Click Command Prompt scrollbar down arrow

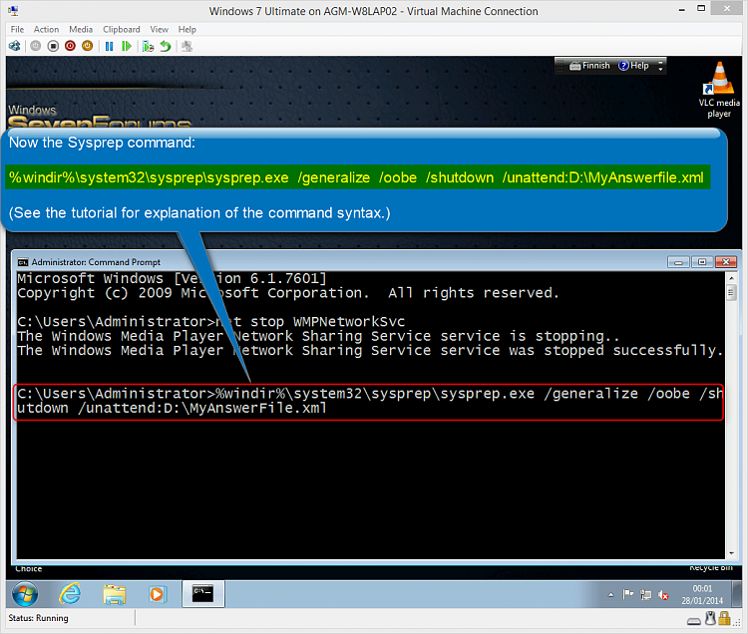tap(731, 553)
